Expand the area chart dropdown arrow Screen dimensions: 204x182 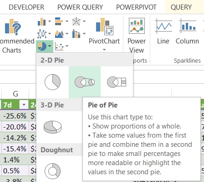point(67,33)
